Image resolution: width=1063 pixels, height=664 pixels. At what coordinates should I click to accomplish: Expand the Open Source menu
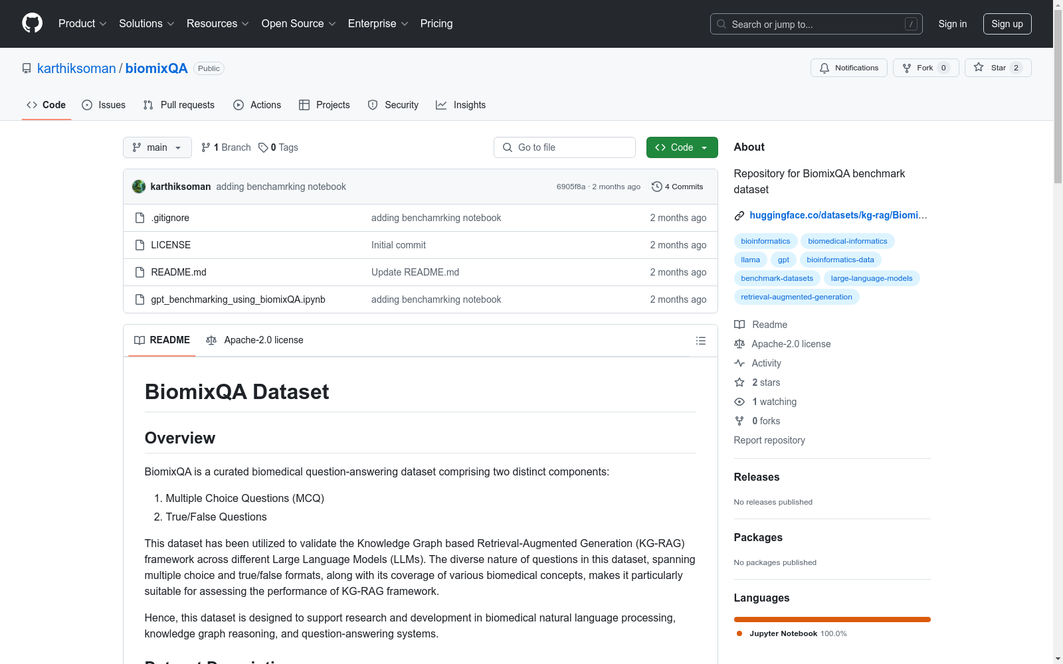coord(299,24)
